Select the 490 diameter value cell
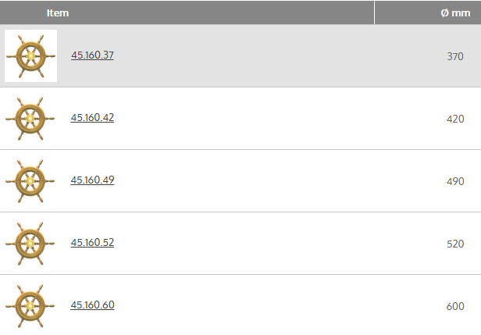This screenshot has height=335, width=481. (x=455, y=182)
